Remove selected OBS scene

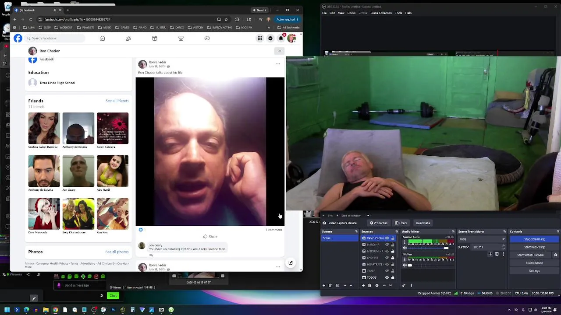(330, 285)
